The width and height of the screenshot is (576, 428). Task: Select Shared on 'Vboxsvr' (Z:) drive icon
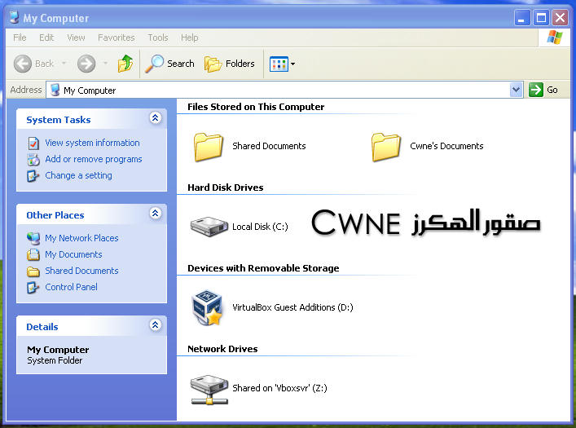pyautogui.click(x=209, y=390)
